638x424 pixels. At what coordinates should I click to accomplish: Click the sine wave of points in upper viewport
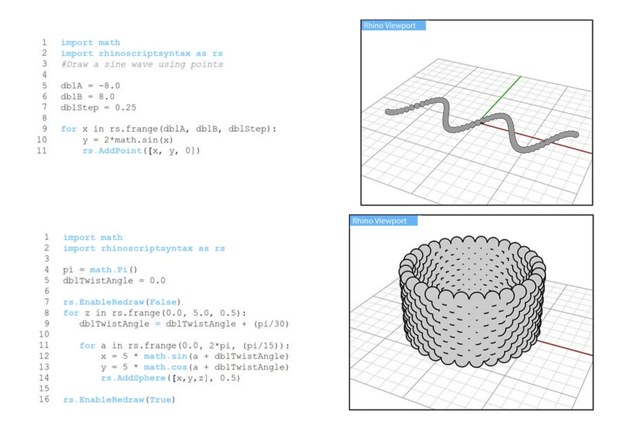click(482, 124)
